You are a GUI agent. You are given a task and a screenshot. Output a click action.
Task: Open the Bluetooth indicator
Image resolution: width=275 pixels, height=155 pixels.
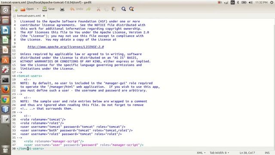[238, 2]
